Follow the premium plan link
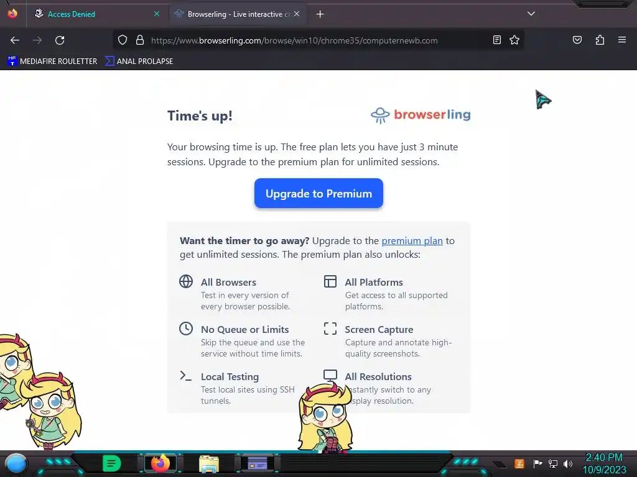The height and width of the screenshot is (477, 637). [412, 241]
